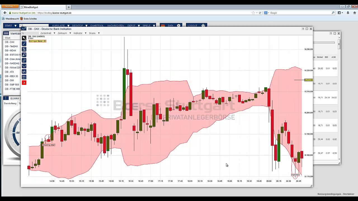
Task: Select DB - IBEX 35 in the Marktübersicht list
Action: tap(11, 76)
